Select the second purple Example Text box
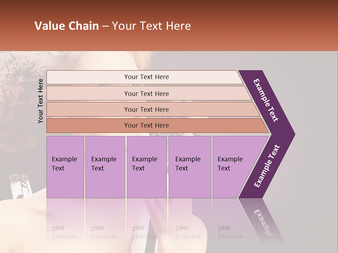The image size is (338, 253). [105, 167]
